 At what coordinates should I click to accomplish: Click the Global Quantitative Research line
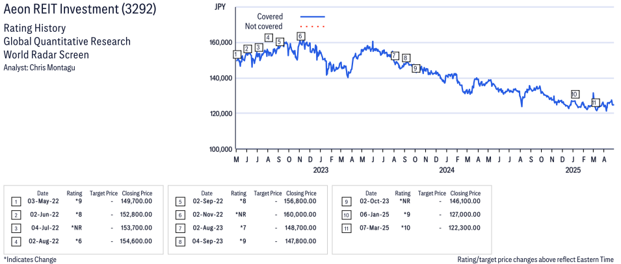pos(67,42)
